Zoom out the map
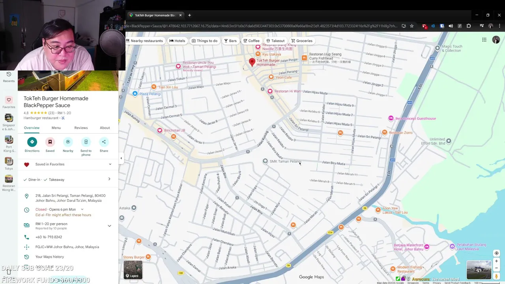Image resolution: width=505 pixels, height=284 pixels. [496, 269]
